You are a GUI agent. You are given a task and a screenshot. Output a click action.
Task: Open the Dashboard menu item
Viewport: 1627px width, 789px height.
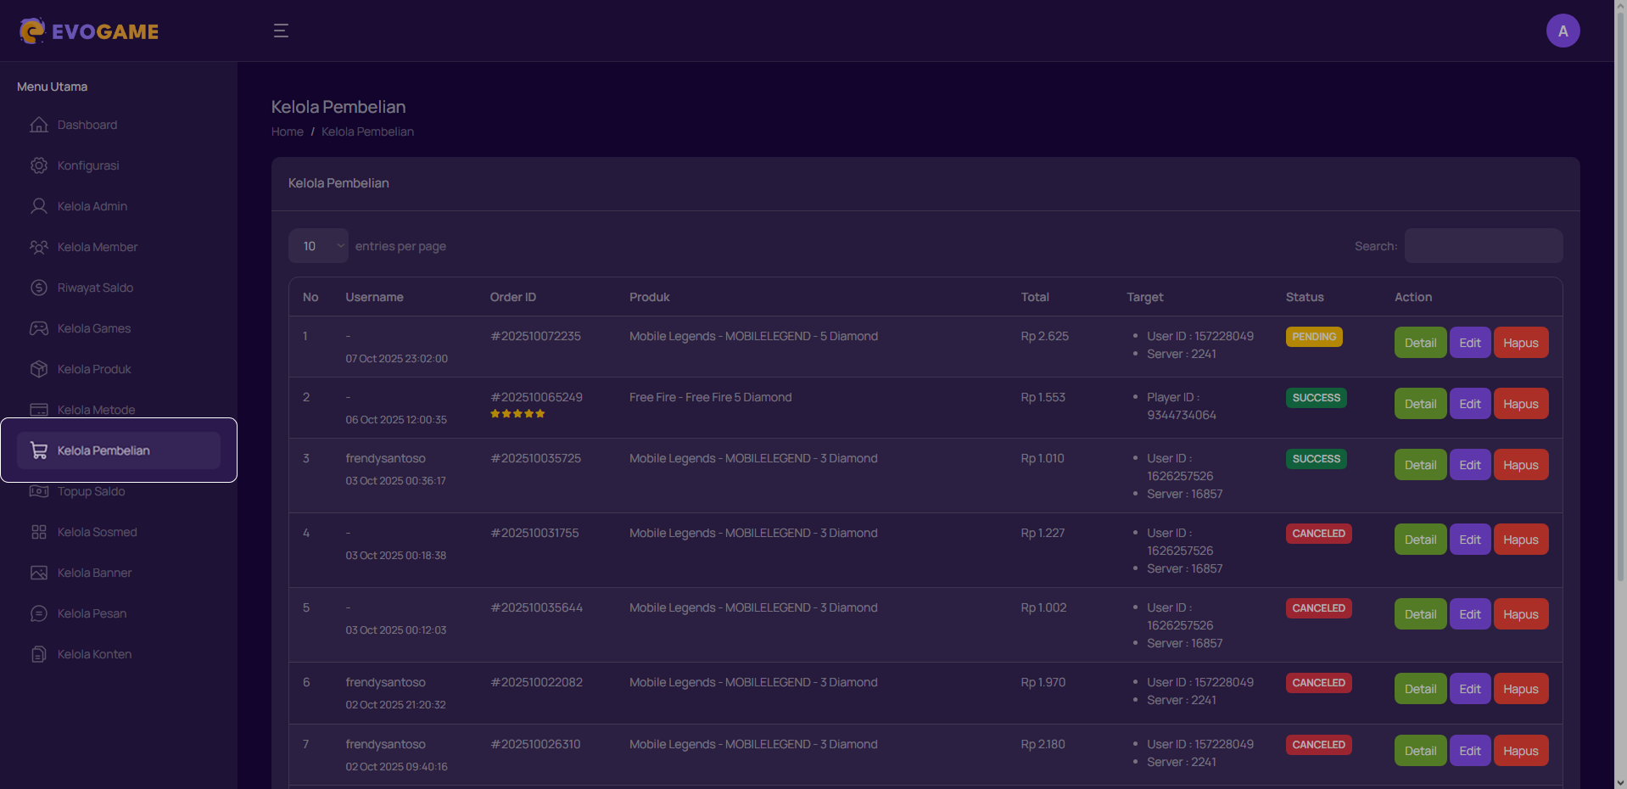[119, 125]
